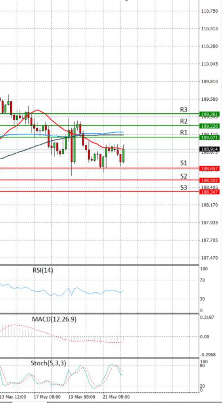Click the R2 resistance price tag 109.226
This screenshot has height=403, width=222.
pos(210,126)
